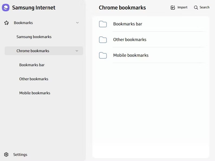Select Mobile bookmarks in sidebar tree

pos(35,93)
